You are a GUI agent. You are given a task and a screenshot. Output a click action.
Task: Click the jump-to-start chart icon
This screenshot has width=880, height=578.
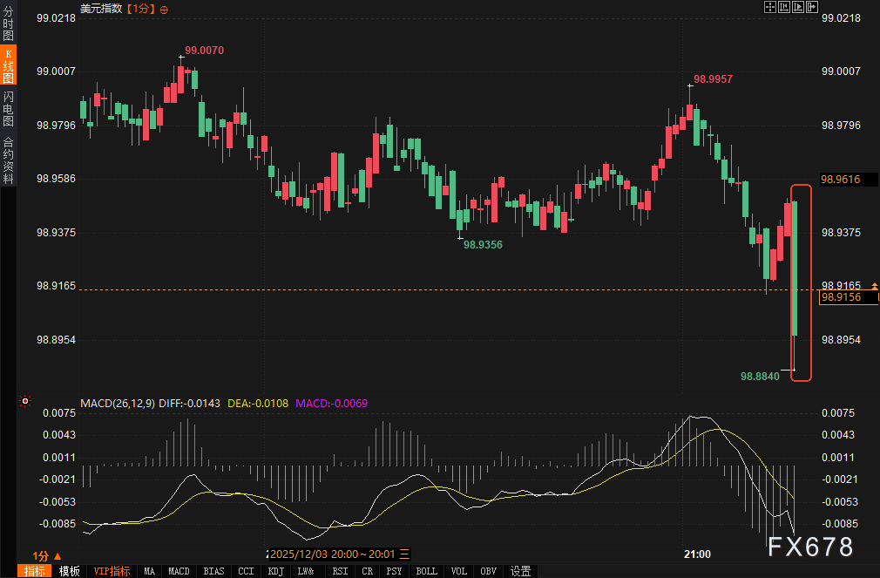pos(784,7)
